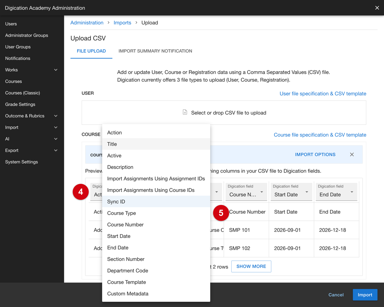The width and height of the screenshot is (384, 307).
Task: Open the End Date field dropdown
Action: (336, 192)
